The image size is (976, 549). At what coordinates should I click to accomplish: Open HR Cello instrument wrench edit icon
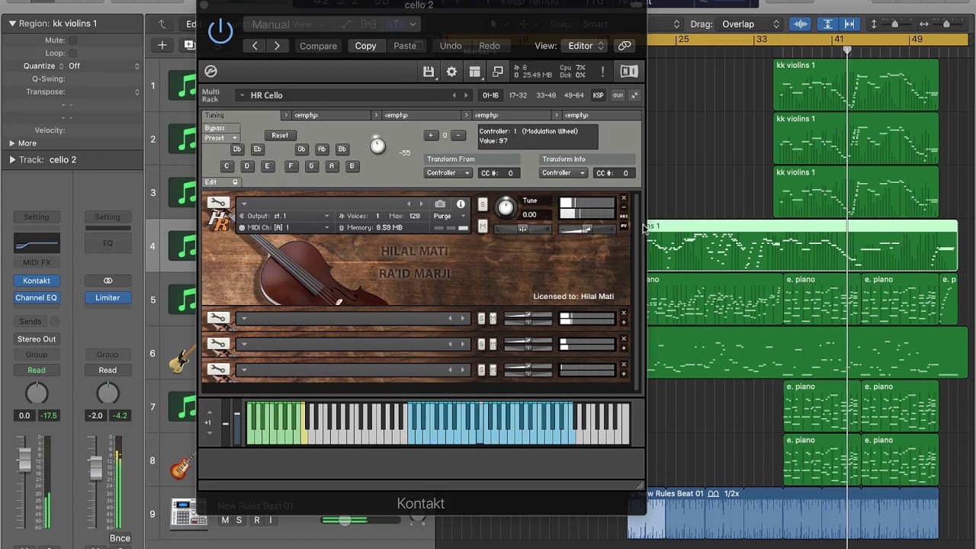click(x=218, y=203)
